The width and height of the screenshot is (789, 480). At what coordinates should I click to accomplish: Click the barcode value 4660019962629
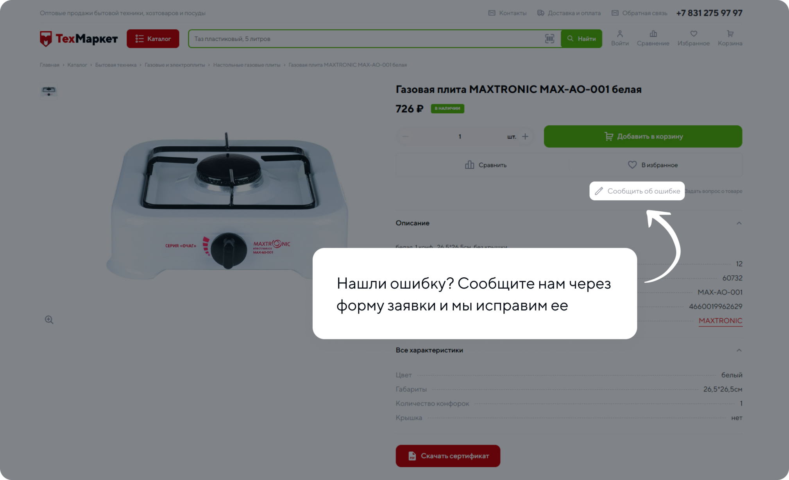[716, 307]
